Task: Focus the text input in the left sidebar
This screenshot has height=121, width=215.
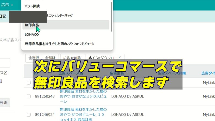Action: (5, 63)
